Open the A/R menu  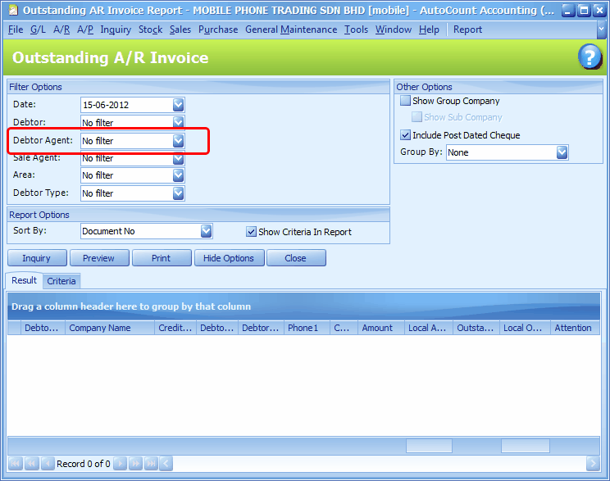61,29
